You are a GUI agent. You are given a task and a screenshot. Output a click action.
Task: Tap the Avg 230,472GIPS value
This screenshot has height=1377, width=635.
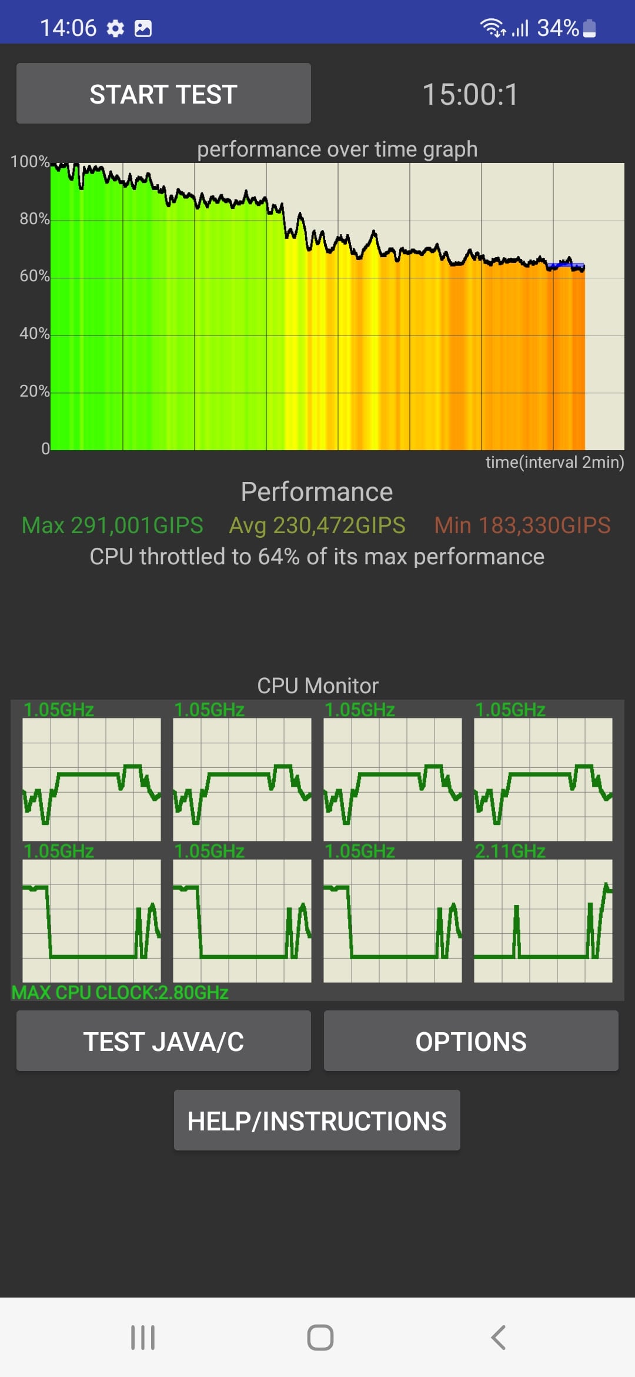[317, 525]
